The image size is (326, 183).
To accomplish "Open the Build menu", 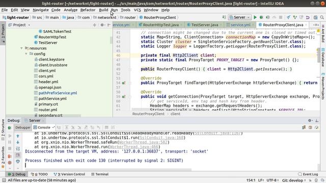I will click(103, 10).
